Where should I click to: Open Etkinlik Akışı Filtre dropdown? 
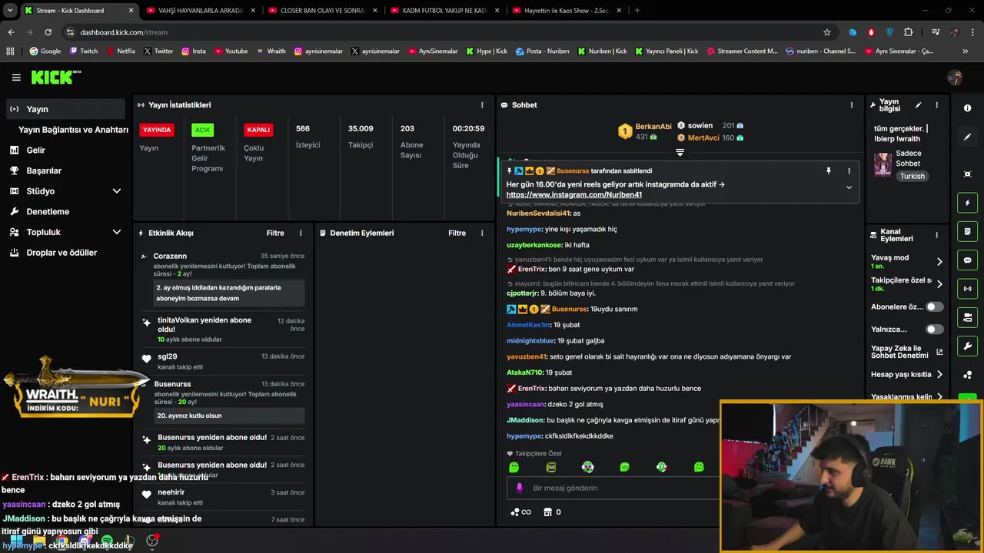pos(275,233)
